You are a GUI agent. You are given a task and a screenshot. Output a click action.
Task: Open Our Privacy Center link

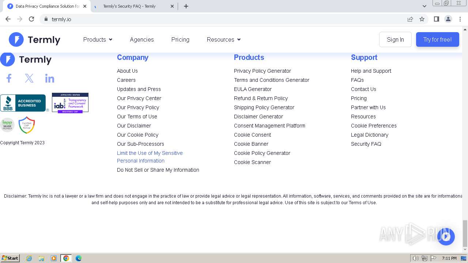point(139,98)
